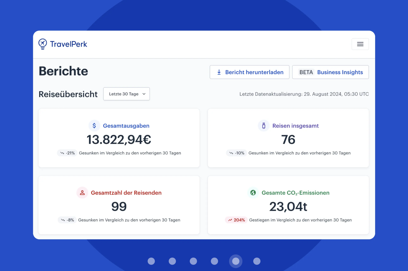This screenshot has height=271, width=408.
Task: Click the trips value 76
Action: click(x=288, y=140)
